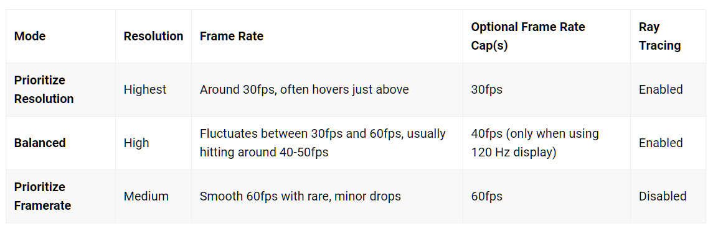Viewport: 713px width, 229px height.
Task: Click the Resolution column header
Action: 153,36
